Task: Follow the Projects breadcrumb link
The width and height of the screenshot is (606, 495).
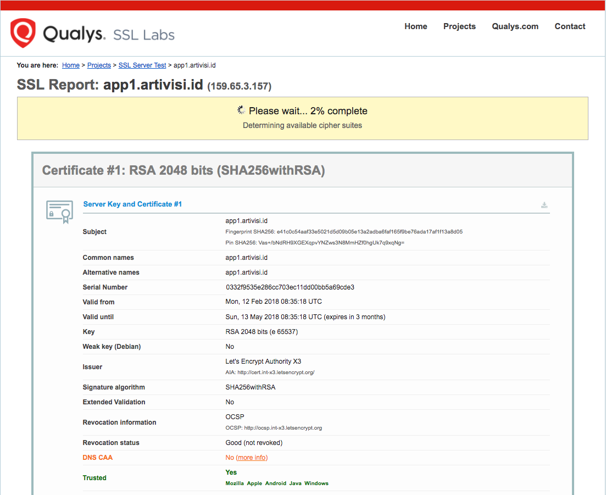Action: tap(99, 65)
